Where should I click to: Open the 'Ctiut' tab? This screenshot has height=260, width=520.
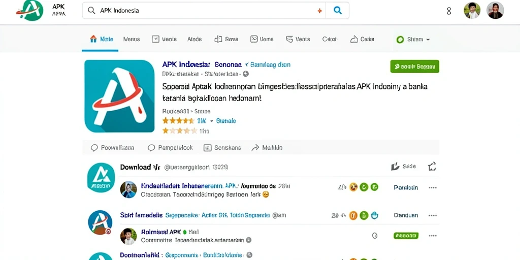[330, 39]
